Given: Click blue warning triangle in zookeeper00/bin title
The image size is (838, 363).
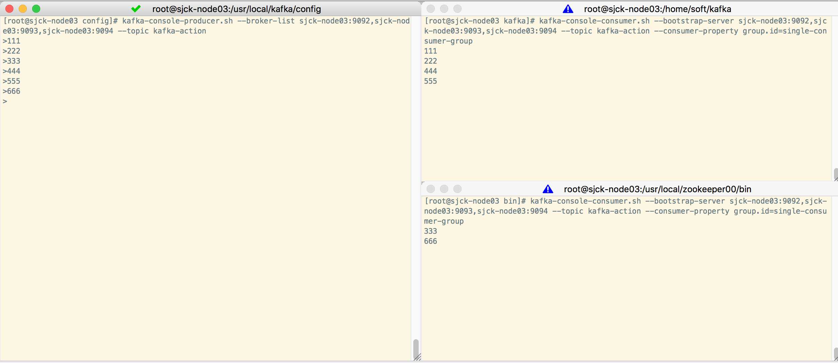Looking at the screenshot, I should 548,189.
